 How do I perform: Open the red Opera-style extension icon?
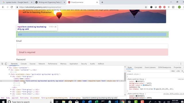(x=160, y=7)
